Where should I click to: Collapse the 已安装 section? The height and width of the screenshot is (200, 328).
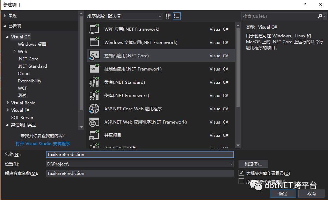[5, 26]
